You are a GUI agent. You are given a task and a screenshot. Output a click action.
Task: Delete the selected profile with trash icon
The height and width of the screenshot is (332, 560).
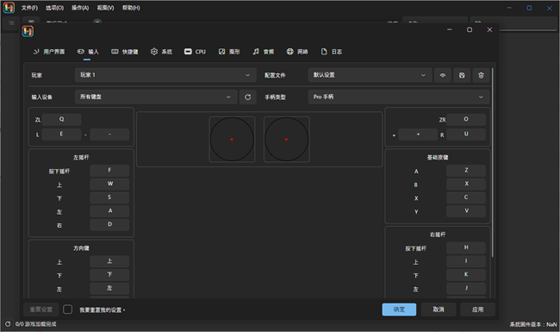481,75
